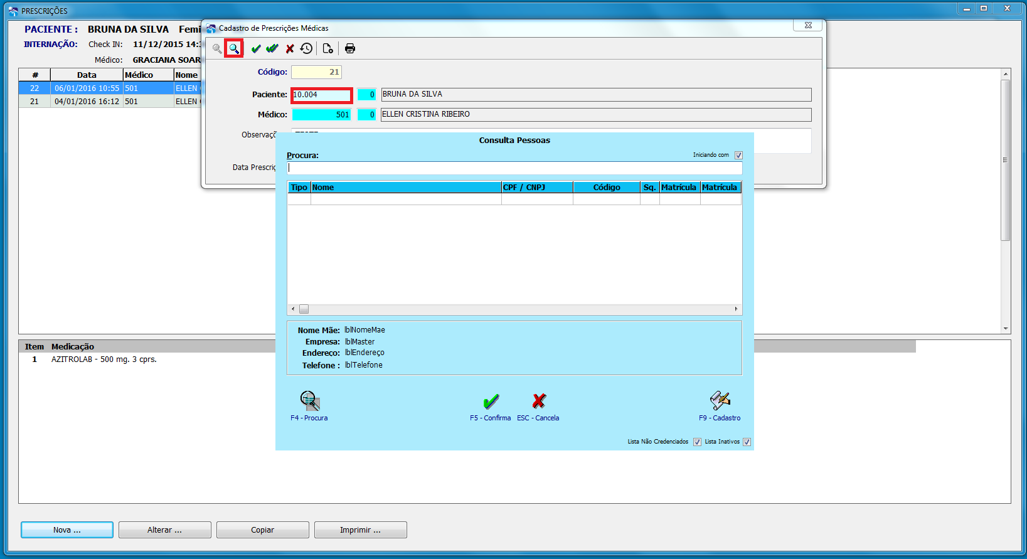The image size is (1027, 559).
Task: Select prescription row 22 dated 06/01/2016
Action: click(x=110, y=88)
